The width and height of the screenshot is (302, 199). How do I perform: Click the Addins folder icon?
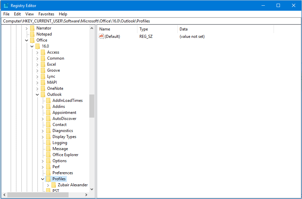pos(48,107)
